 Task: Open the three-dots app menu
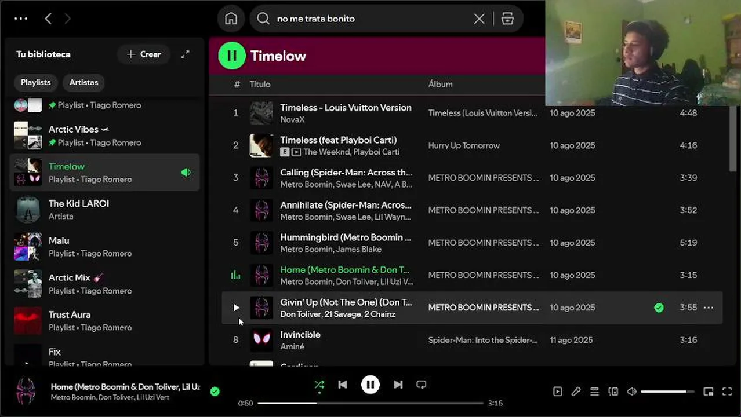point(21,19)
